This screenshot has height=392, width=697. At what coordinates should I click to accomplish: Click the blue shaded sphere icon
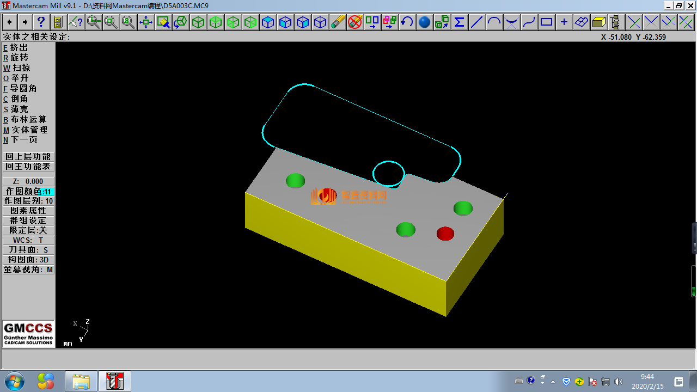click(x=425, y=22)
